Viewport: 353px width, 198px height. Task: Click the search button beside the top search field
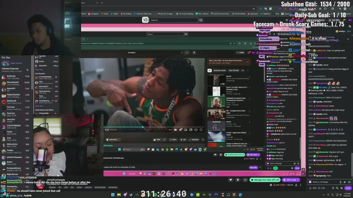[x=201, y=20]
